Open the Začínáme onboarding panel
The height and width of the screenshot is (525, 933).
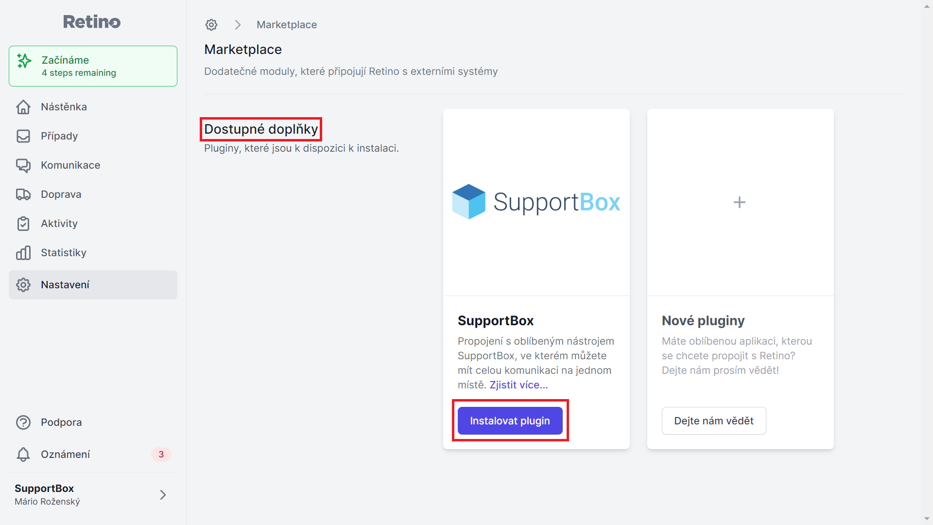click(93, 66)
